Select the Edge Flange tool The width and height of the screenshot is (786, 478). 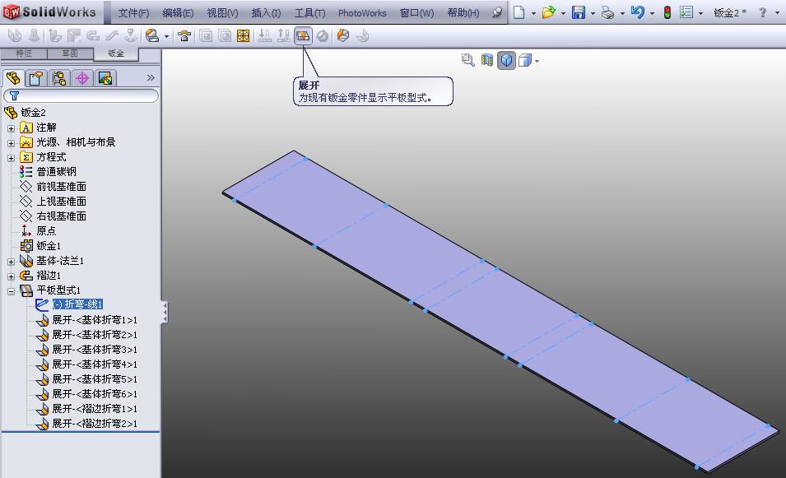pos(54,35)
